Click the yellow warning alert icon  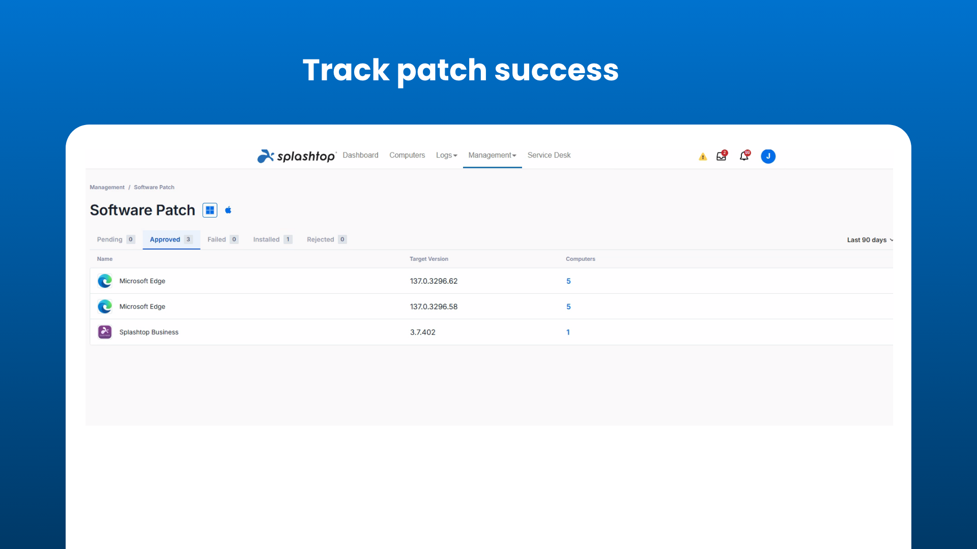click(702, 157)
